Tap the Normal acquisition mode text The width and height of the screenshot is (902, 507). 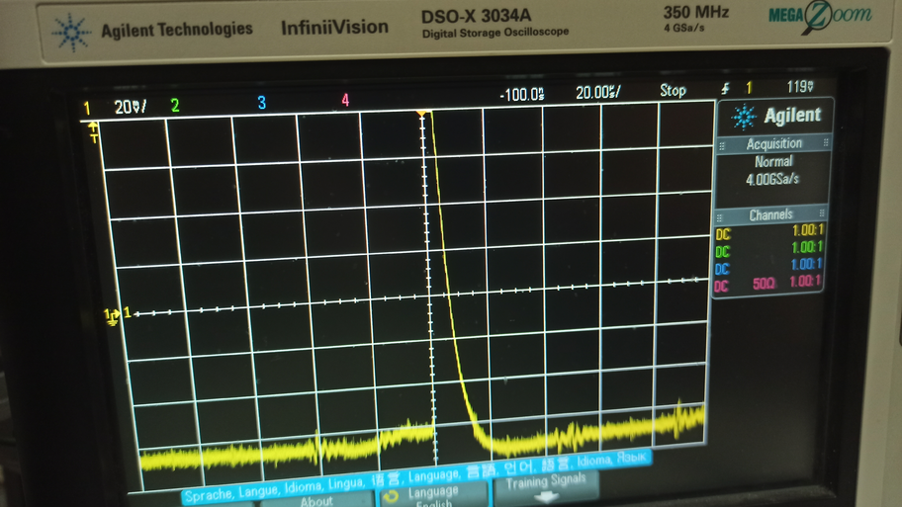coord(773,161)
